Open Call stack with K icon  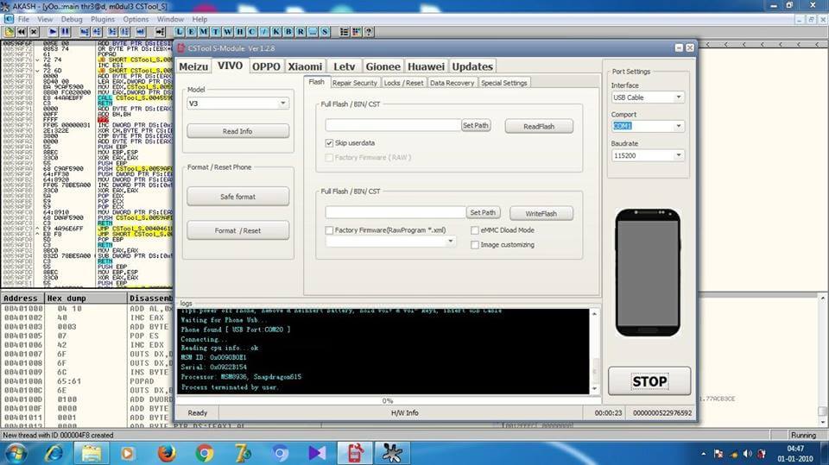click(x=276, y=32)
